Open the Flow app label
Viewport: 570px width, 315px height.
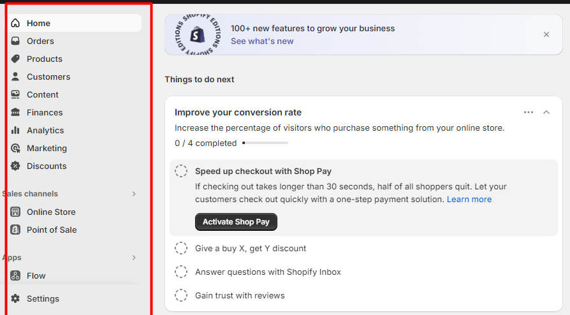pos(36,275)
